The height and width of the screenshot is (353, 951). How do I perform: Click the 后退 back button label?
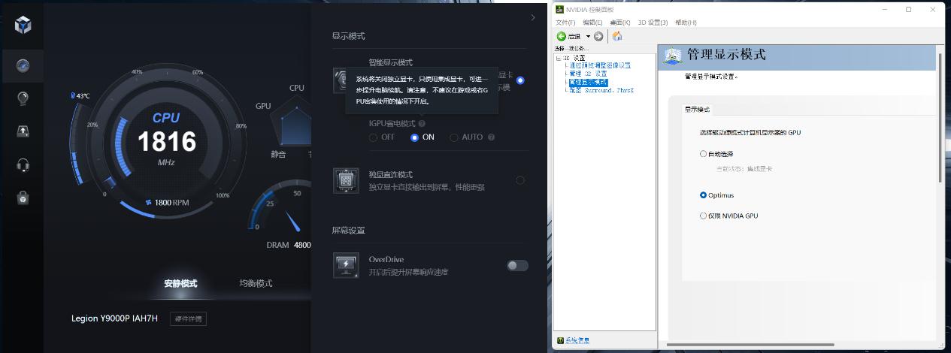[574, 36]
